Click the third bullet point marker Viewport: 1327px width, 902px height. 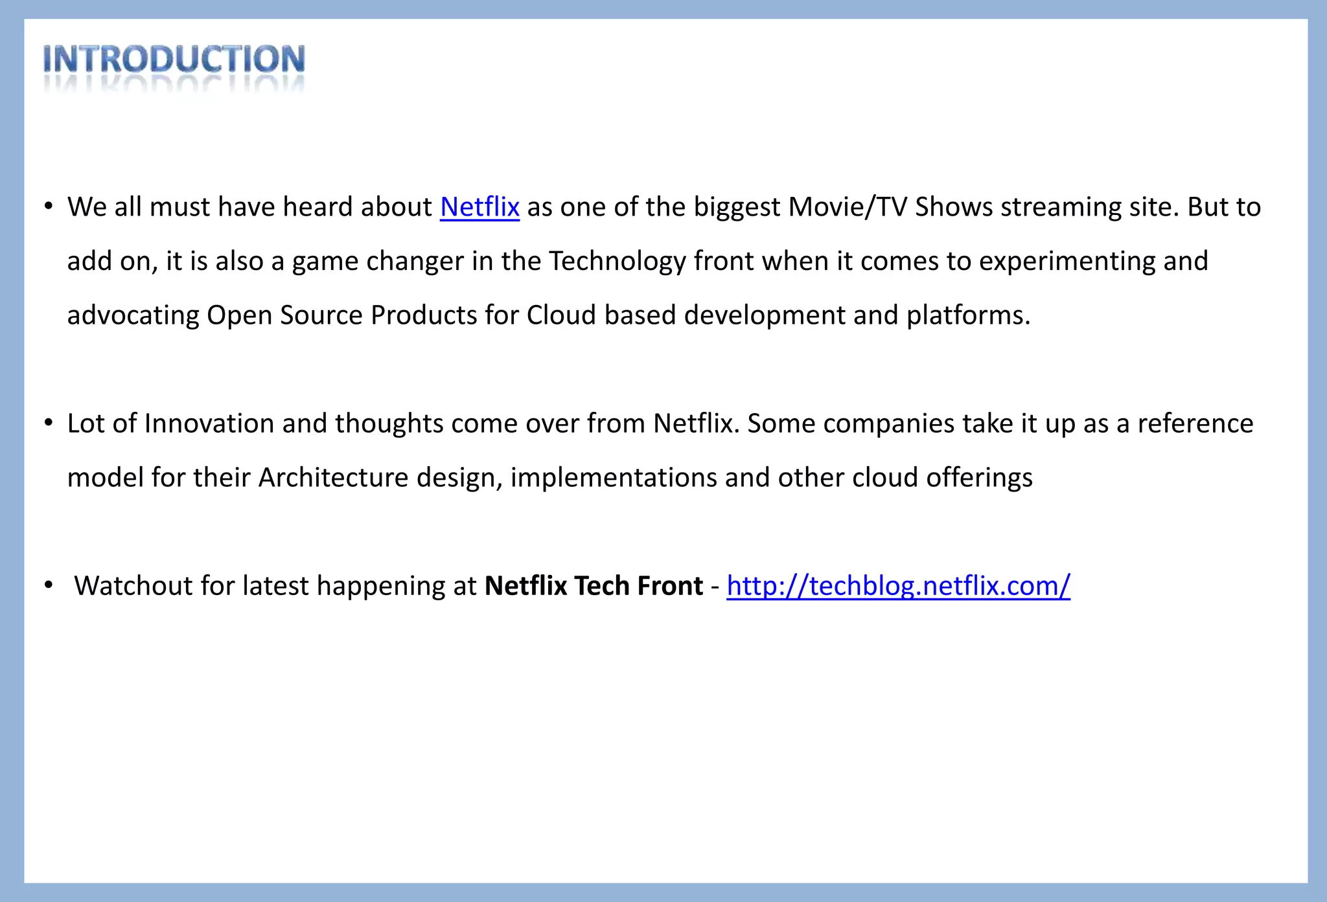click(x=49, y=586)
